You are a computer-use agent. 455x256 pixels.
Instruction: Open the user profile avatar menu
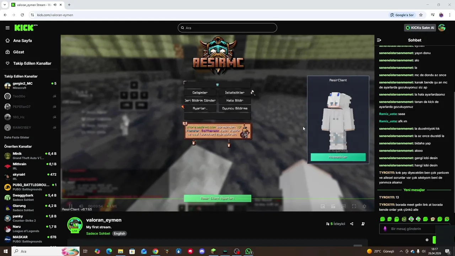pos(442,28)
